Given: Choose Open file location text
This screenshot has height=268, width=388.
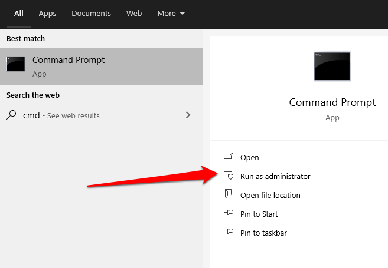Looking at the screenshot, I should point(270,195).
